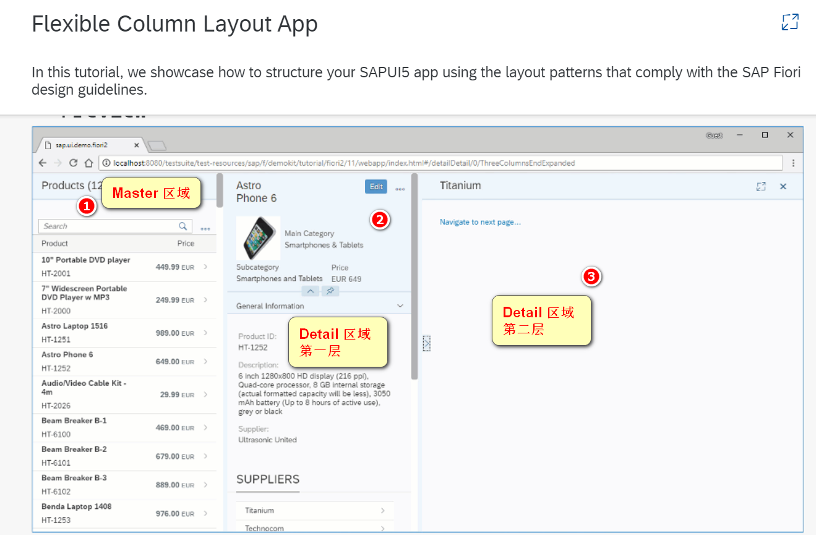Image resolution: width=816 pixels, height=535 pixels.
Task: Click the full screen icon beside the page title
Action: [x=790, y=22]
